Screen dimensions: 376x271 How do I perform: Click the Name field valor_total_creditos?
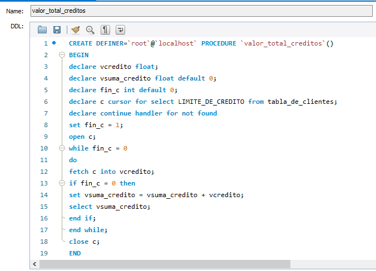(x=201, y=11)
